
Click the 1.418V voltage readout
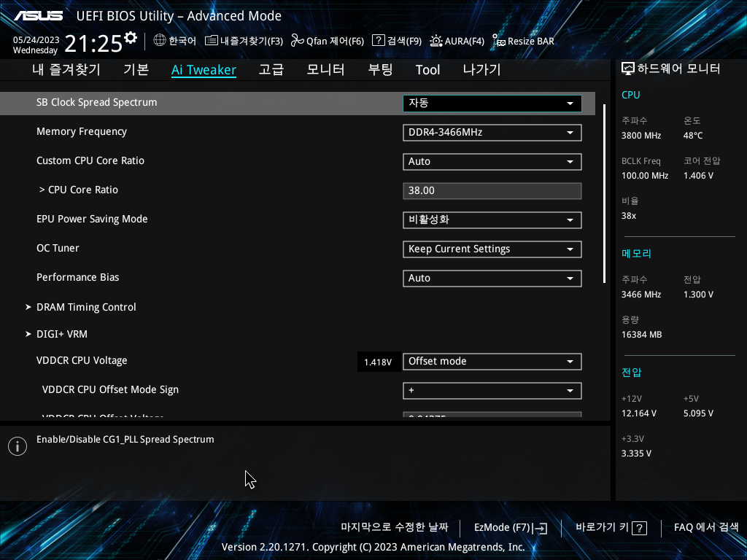tap(378, 362)
